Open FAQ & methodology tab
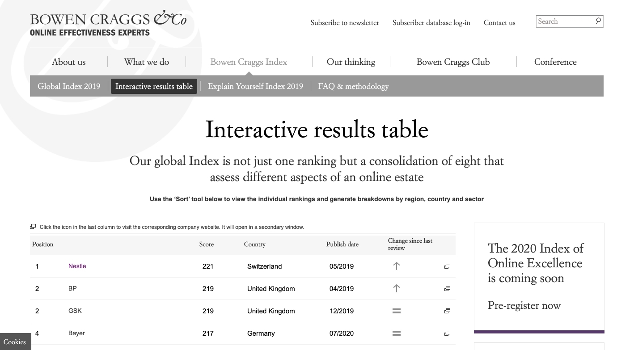The width and height of the screenshot is (634, 350). (x=353, y=86)
